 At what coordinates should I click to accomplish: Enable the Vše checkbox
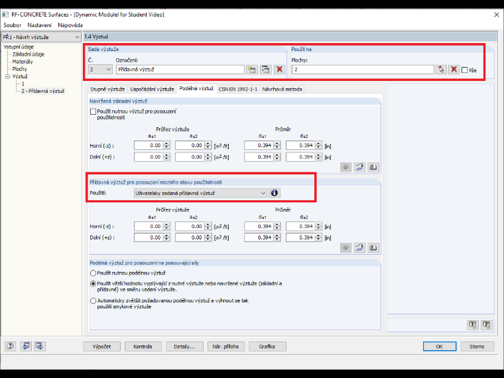[x=464, y=70]
